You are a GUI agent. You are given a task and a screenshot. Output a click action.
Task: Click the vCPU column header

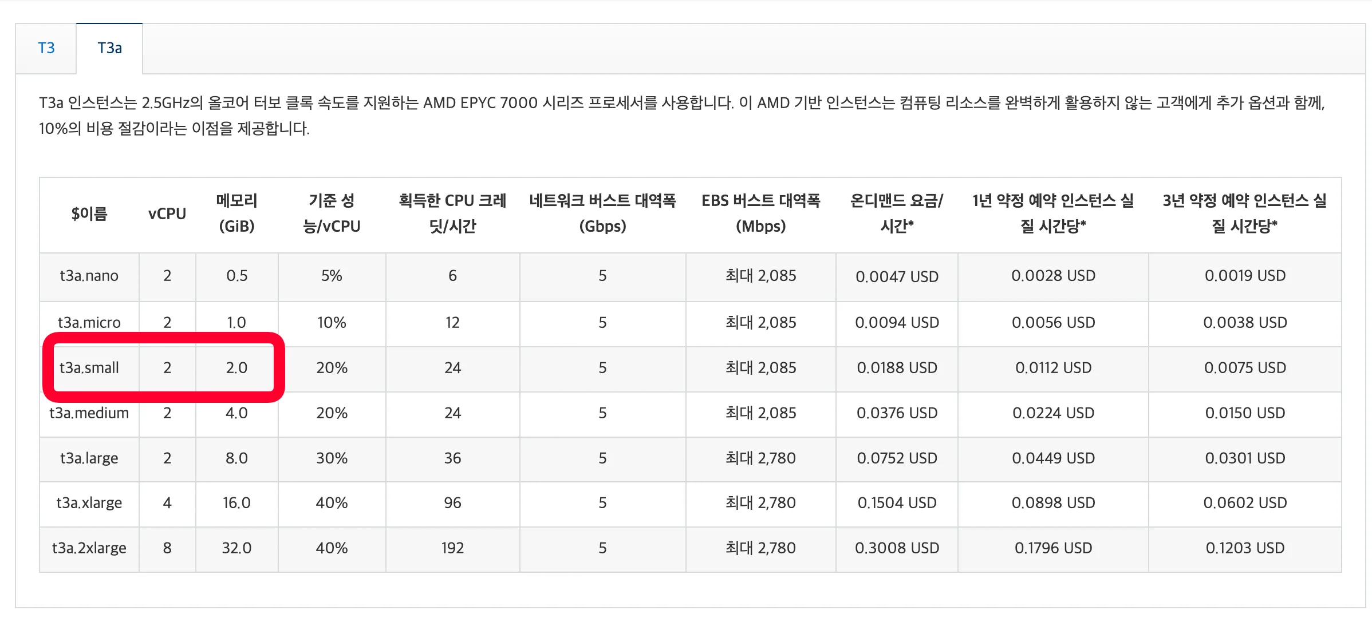click(167, 213)
